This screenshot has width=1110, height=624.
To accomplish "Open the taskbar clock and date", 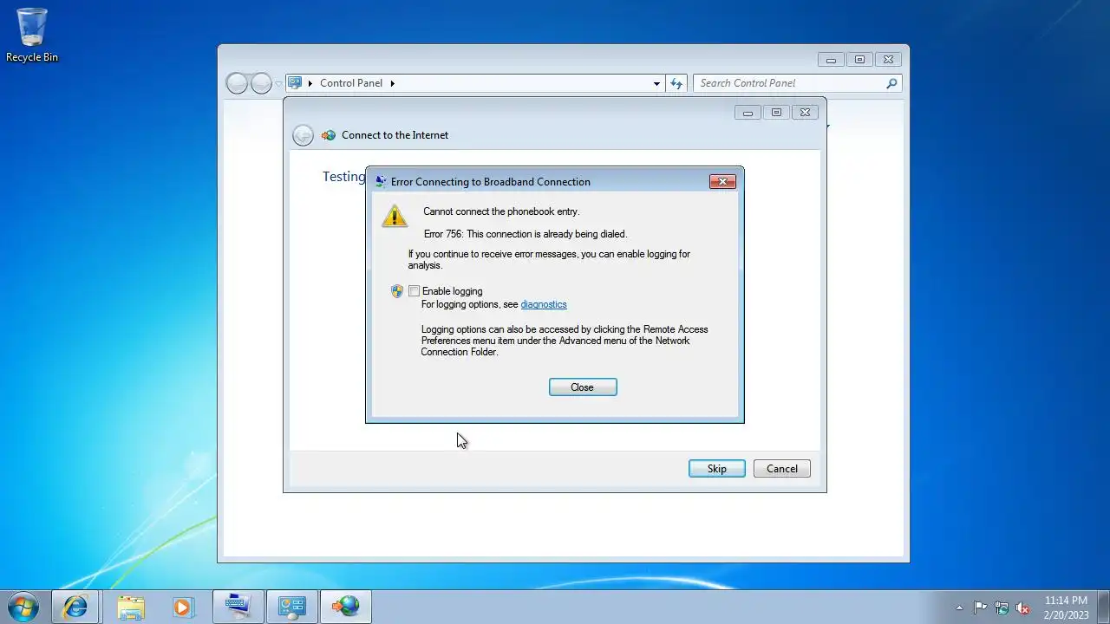I will point(1066,608).
